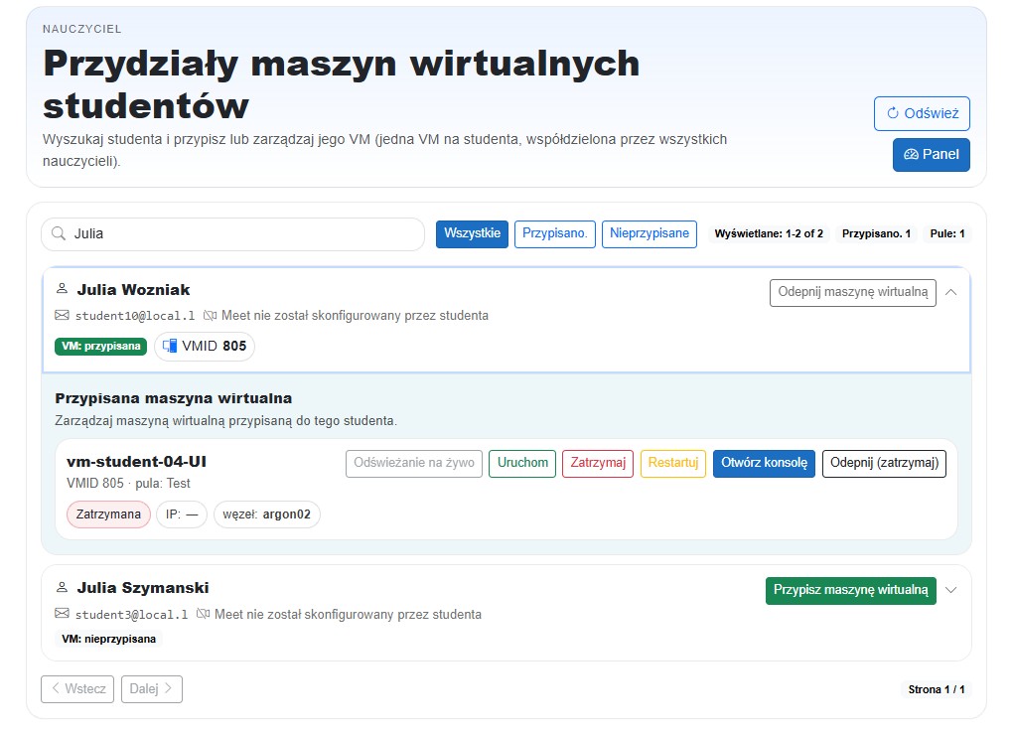The width and height of the screenshot is (1012, 734).
Task: Click the person icon next to Julia Szymanski
Action: (x=62, y=587)
